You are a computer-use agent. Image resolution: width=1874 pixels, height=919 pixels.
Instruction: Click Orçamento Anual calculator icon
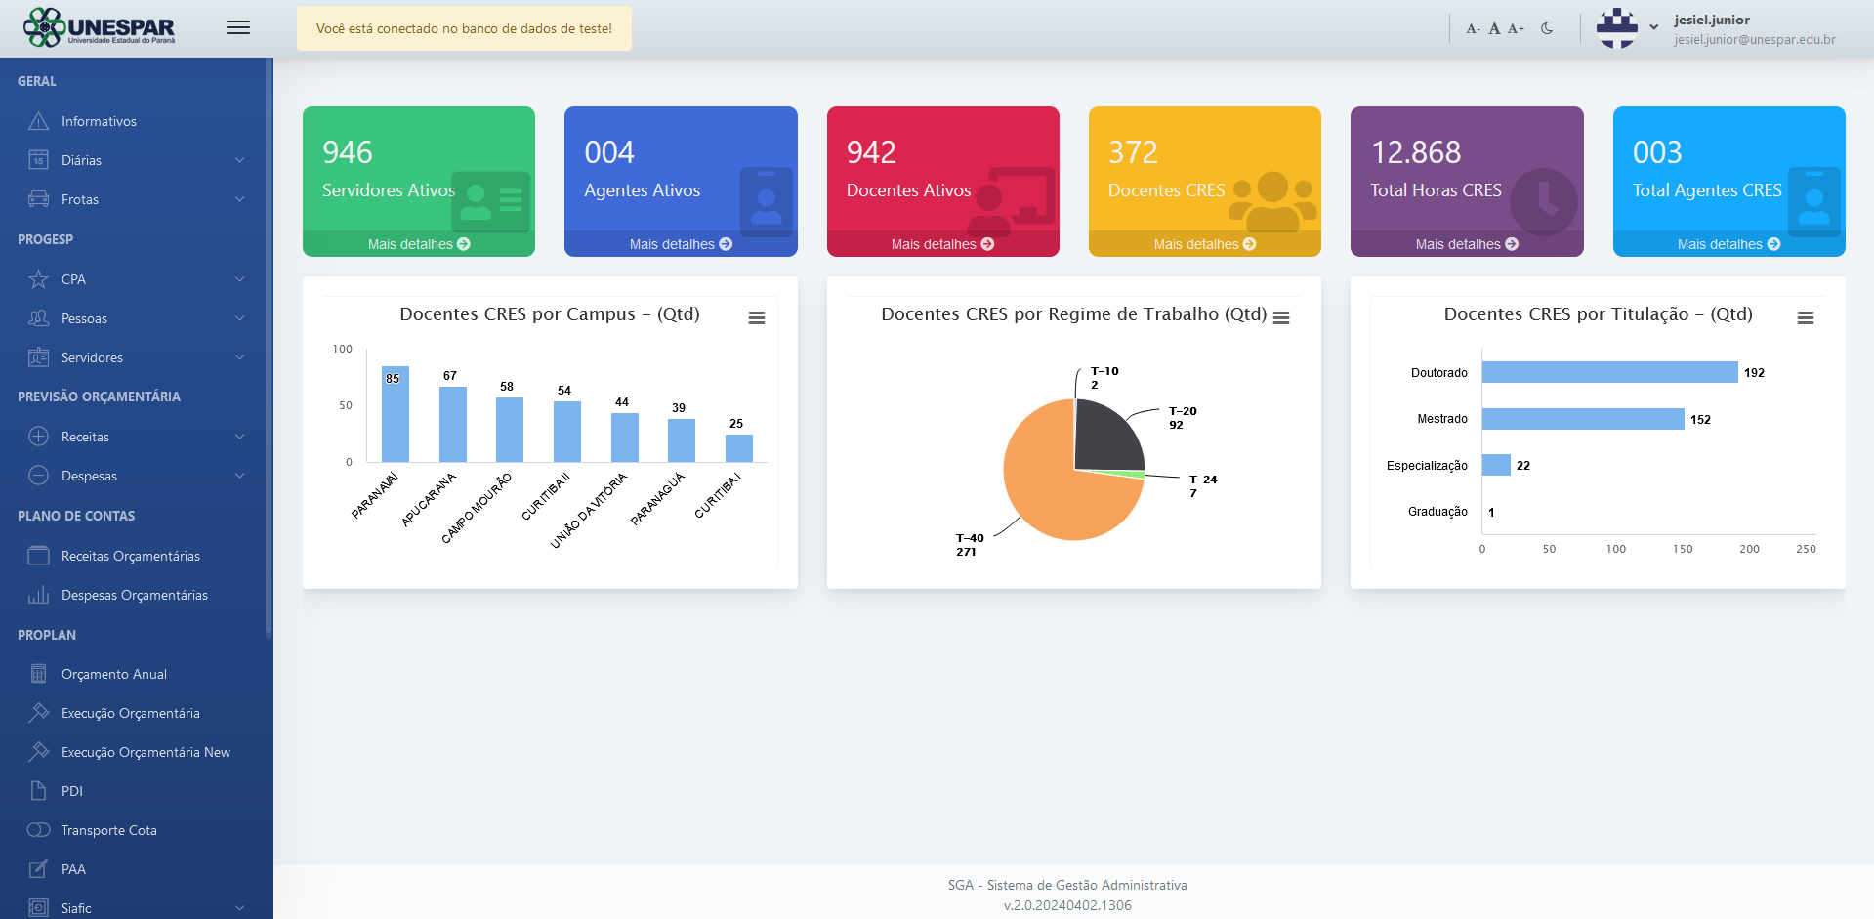click(38, 674)
